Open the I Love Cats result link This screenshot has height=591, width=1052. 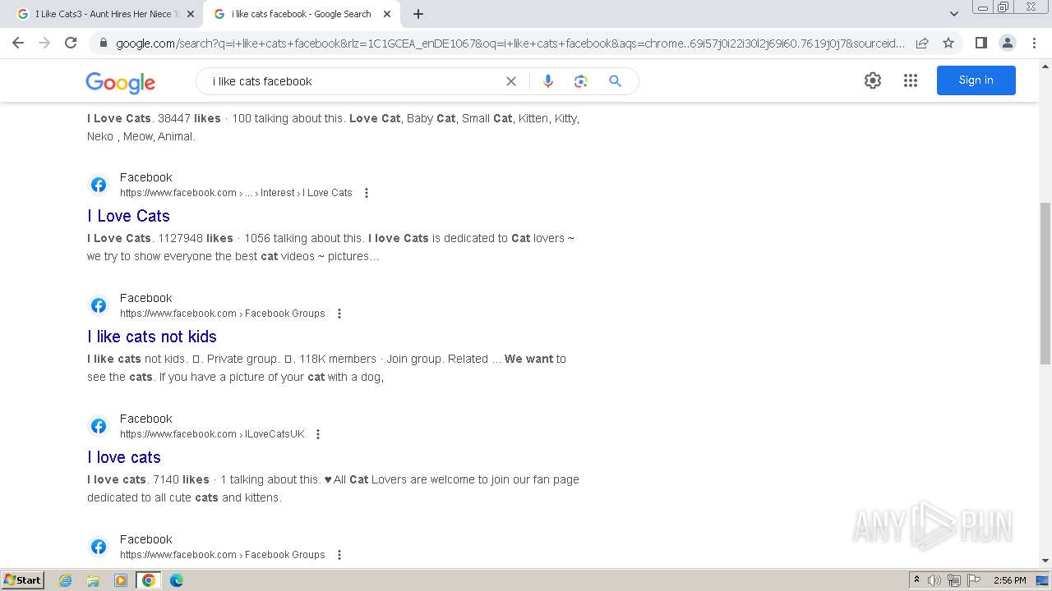coord(128,216)
